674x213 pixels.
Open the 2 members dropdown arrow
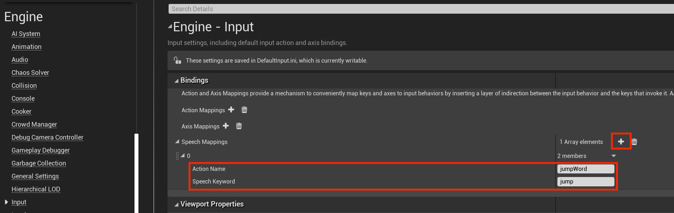(614, 156)
